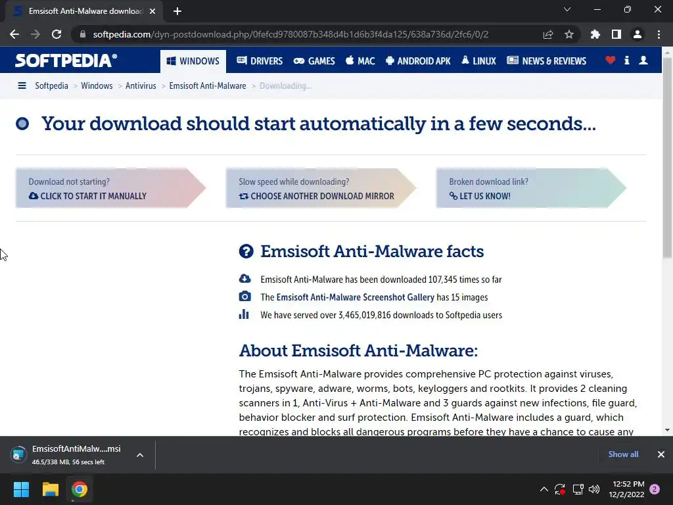Open the Chrome extensions puzzle icon

pyautogui.click(x=595, y=34)
